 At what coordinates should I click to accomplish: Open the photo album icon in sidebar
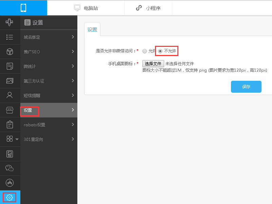[9, 154]
